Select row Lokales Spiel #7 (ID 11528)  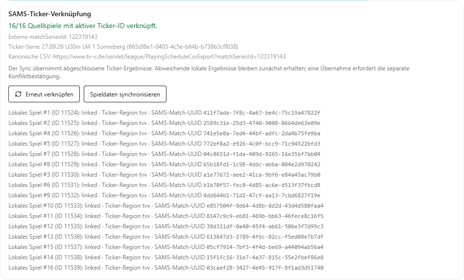point(164,154)
